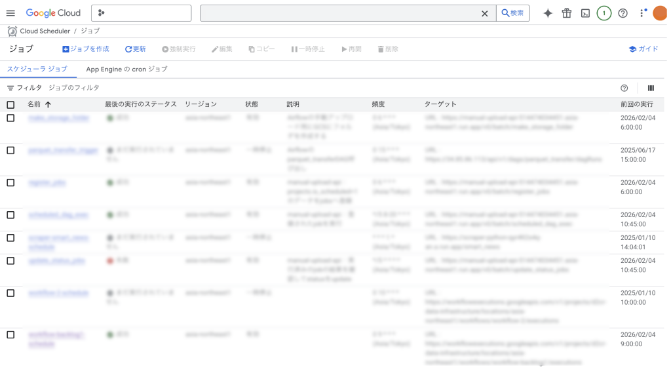Sort by 名前 column header arrow
The image size is (671, 375).
(x=48, y=104)
